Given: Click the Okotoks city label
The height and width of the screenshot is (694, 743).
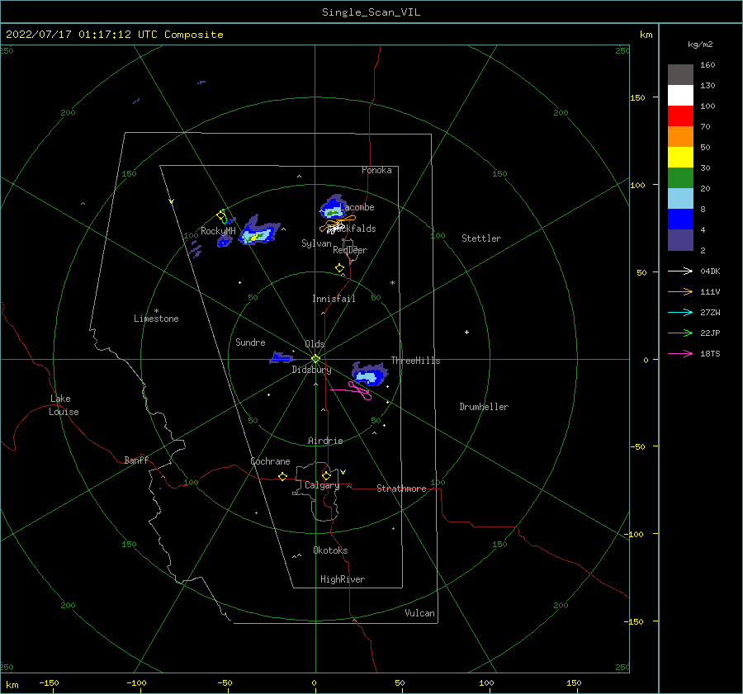Looking at the screenshot, I should pyautogui.click(x=330, y=550).
